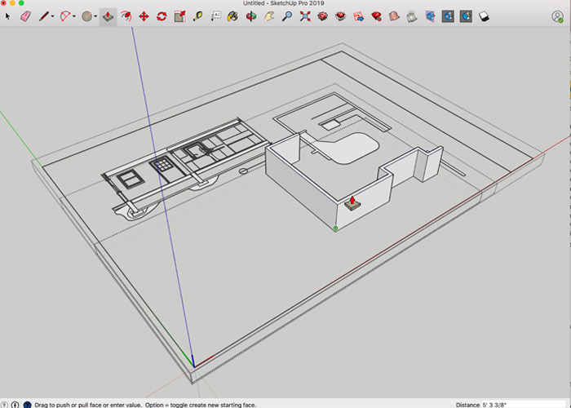571x408 pixels.
Task: Click the grey lock-shaped toolbar icon
Action: coord(412,16)
